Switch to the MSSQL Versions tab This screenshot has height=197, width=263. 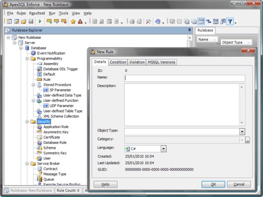[x=161, y=62]
